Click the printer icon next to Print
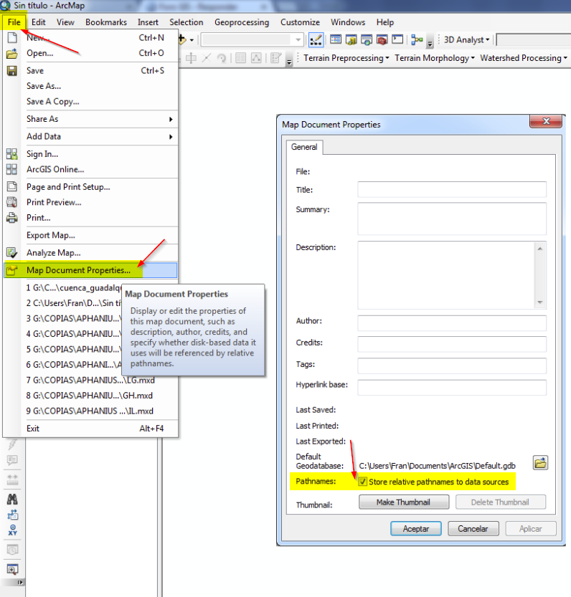This screenshot has height=597, width=571. point(11,218)
